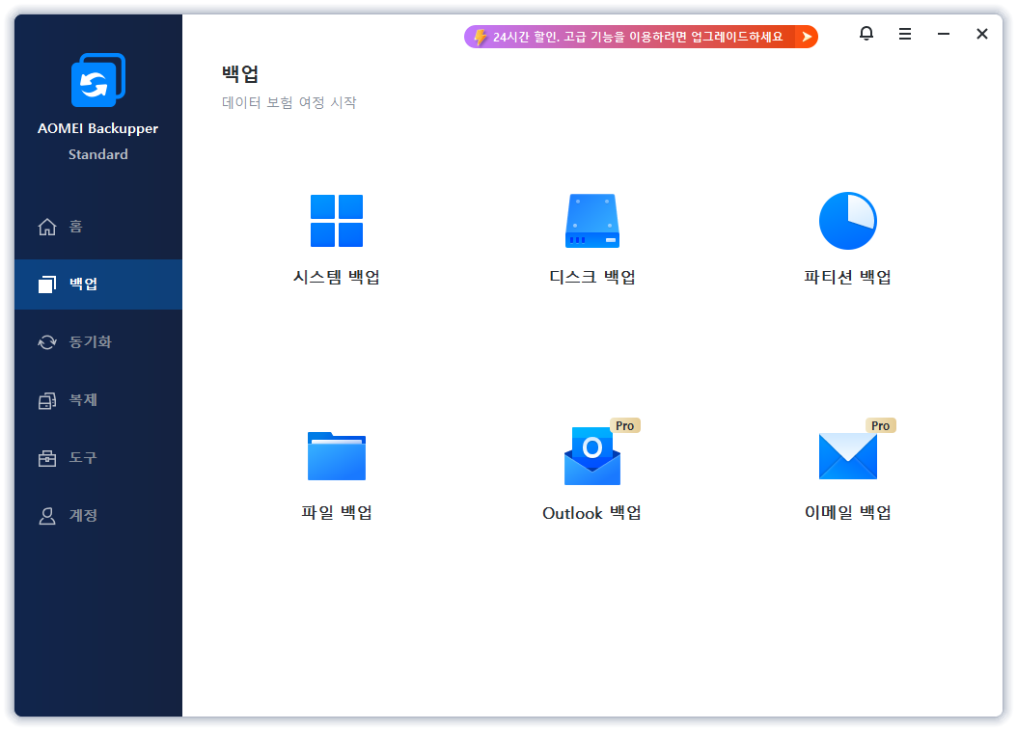Select the 디스크 백업 label

click(x=592, y=277)
